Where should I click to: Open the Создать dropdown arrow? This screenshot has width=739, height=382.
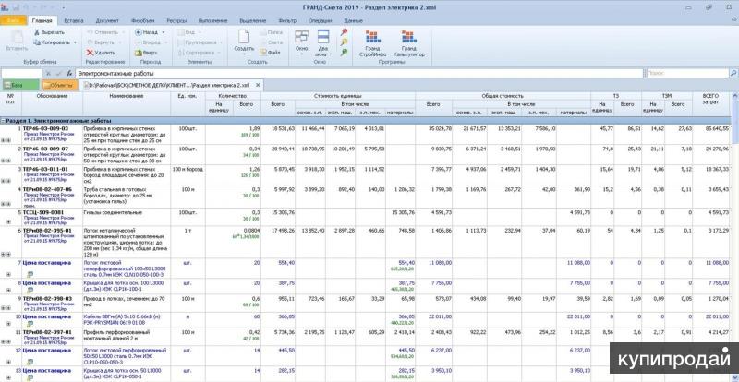point(244,54)
